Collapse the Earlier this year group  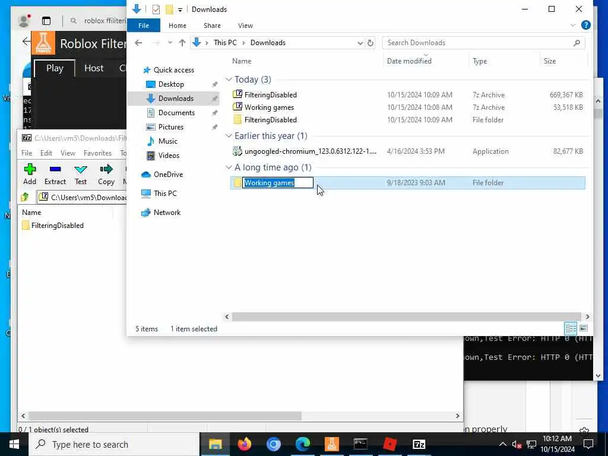229,136
